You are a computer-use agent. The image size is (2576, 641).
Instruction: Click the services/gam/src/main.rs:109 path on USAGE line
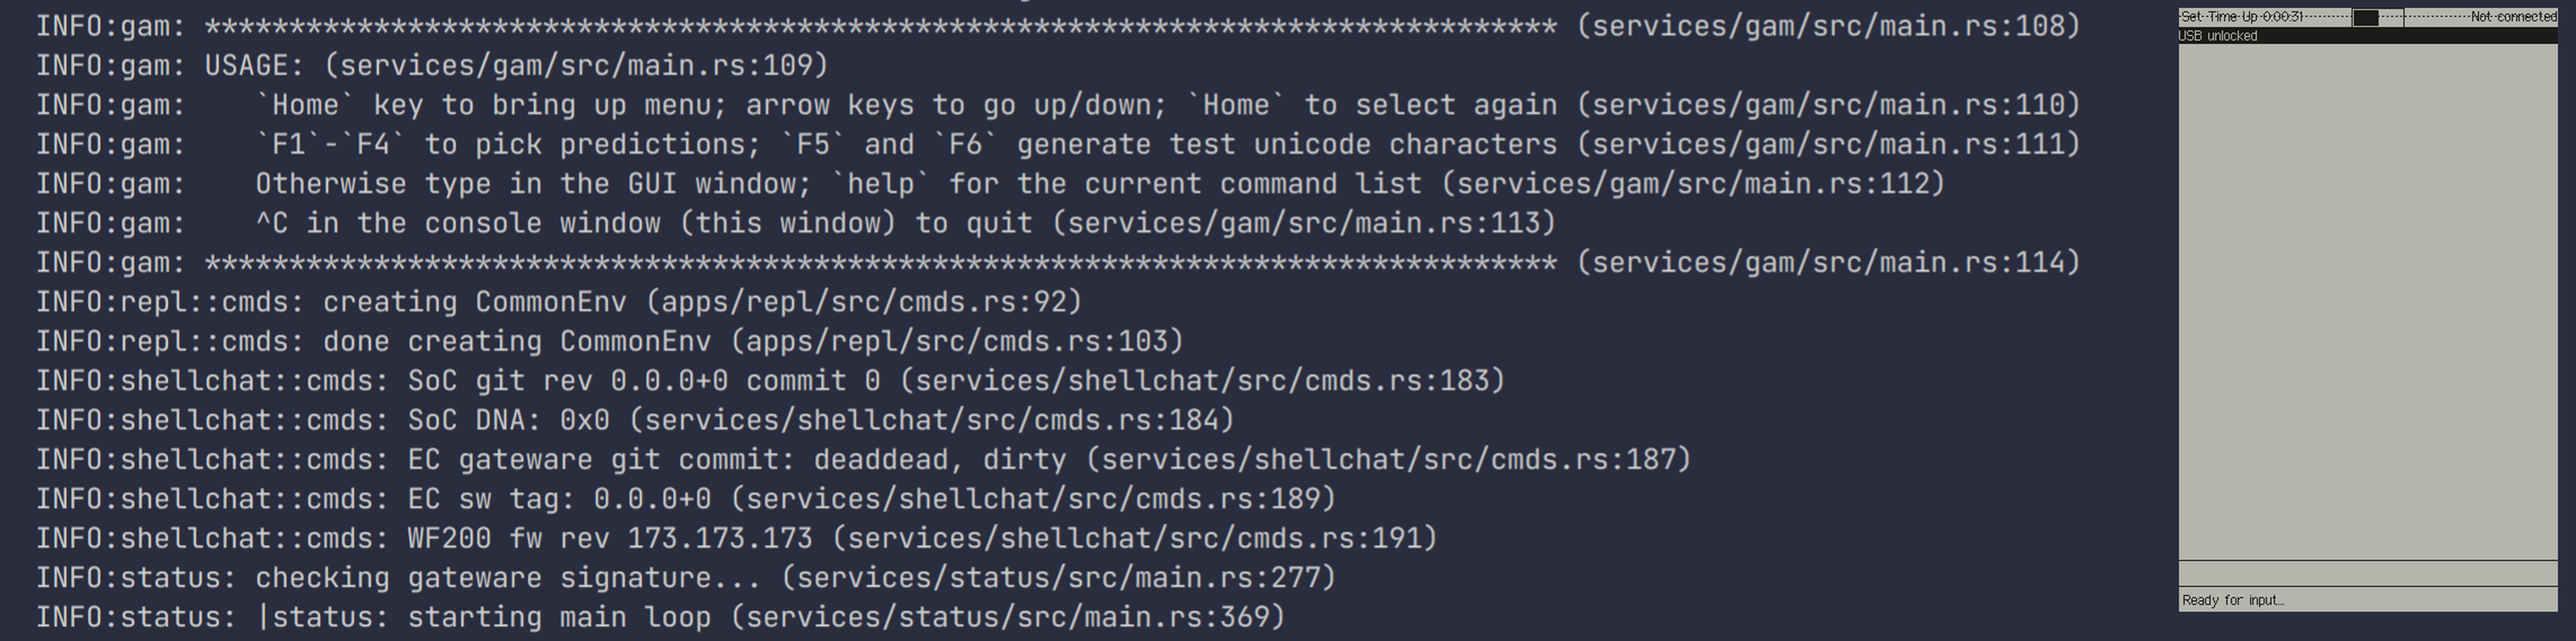[576, 66]
